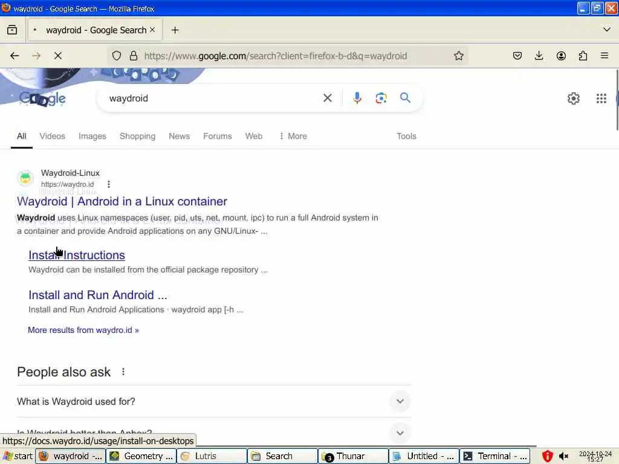619x464 pixels.
Task: Expand the second People also ask question
Action: tap(214, 433)
